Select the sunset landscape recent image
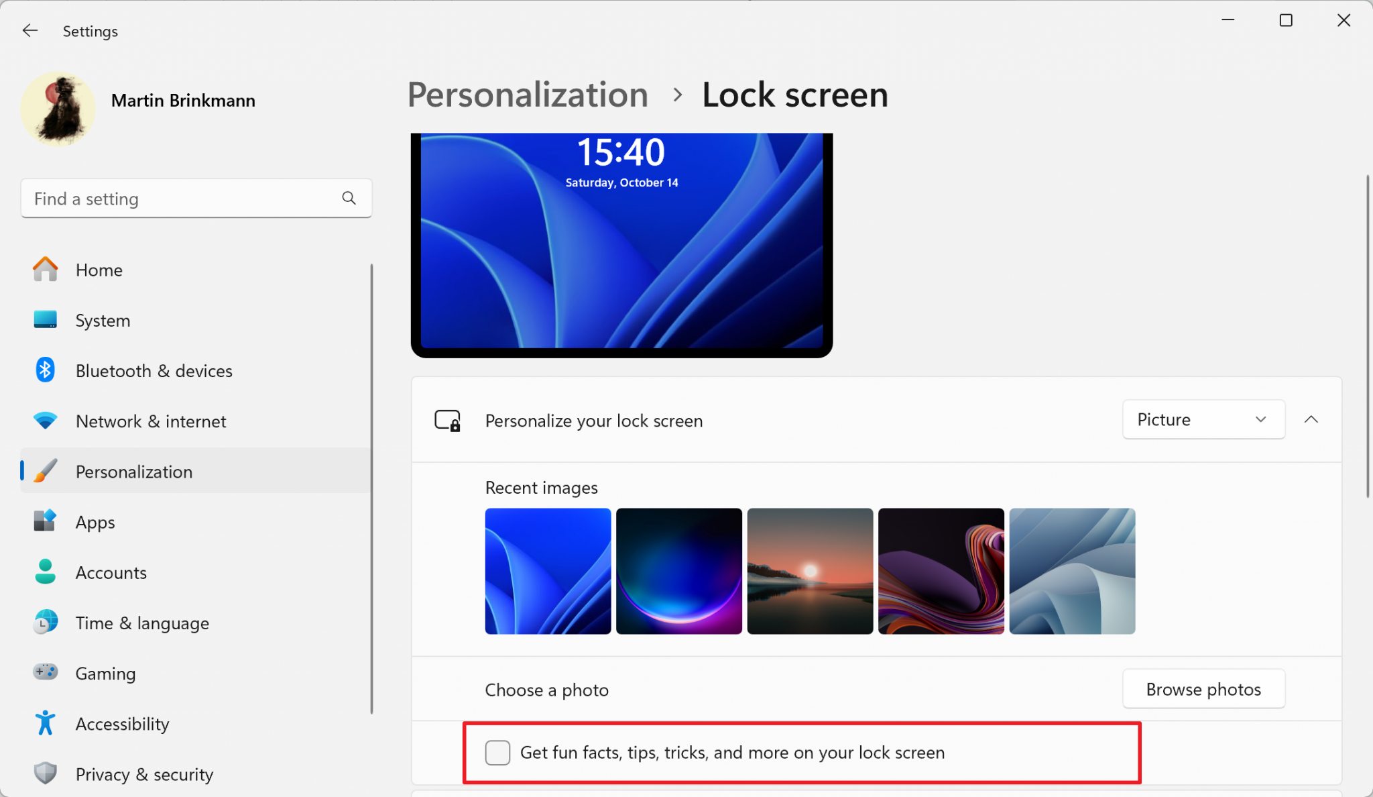Screen dimensions: 1373x797 (x=810, y=571)
